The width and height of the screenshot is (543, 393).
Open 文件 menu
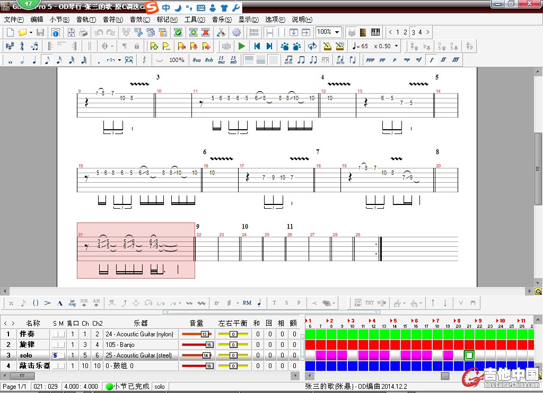tap(14, 20)
